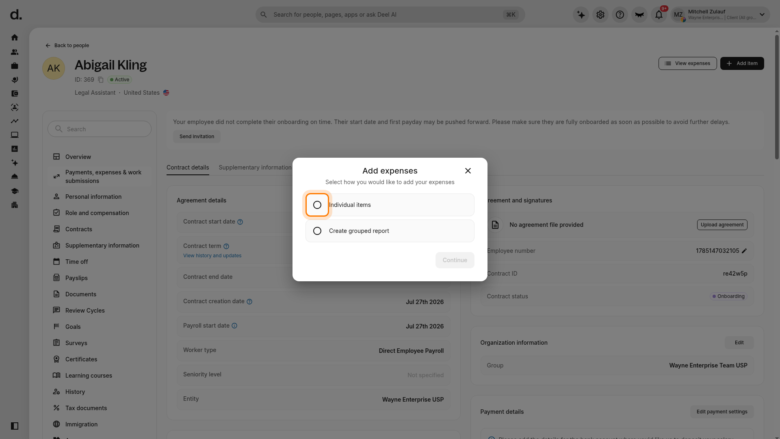780x439 pixels.
Task: Select the Create grouped report option
Action: (x=390, y=231)
